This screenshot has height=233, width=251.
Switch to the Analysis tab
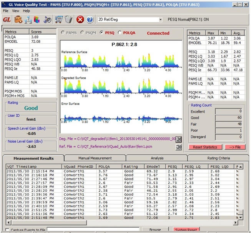point(157,158)
